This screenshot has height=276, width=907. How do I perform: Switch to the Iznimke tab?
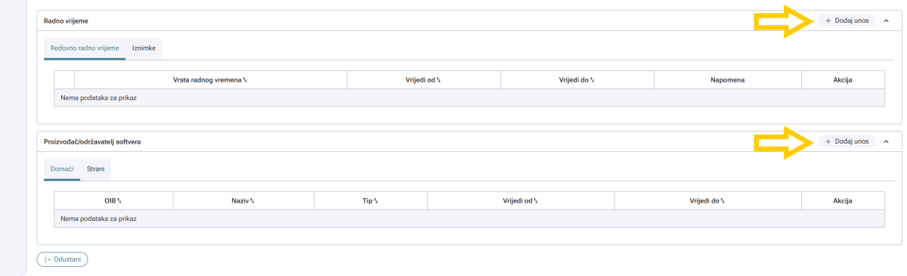coord(144,48)
